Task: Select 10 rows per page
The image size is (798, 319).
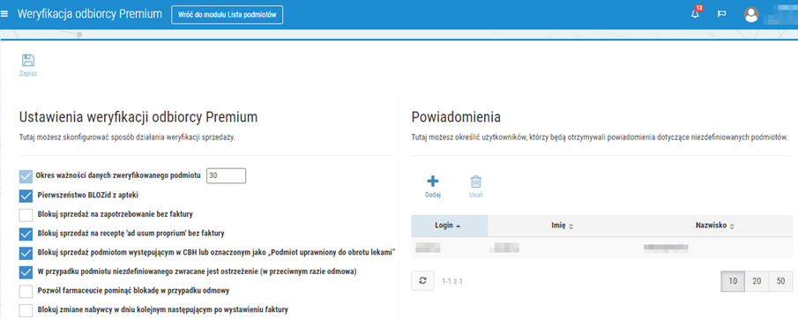Action: tap(733, 281)
